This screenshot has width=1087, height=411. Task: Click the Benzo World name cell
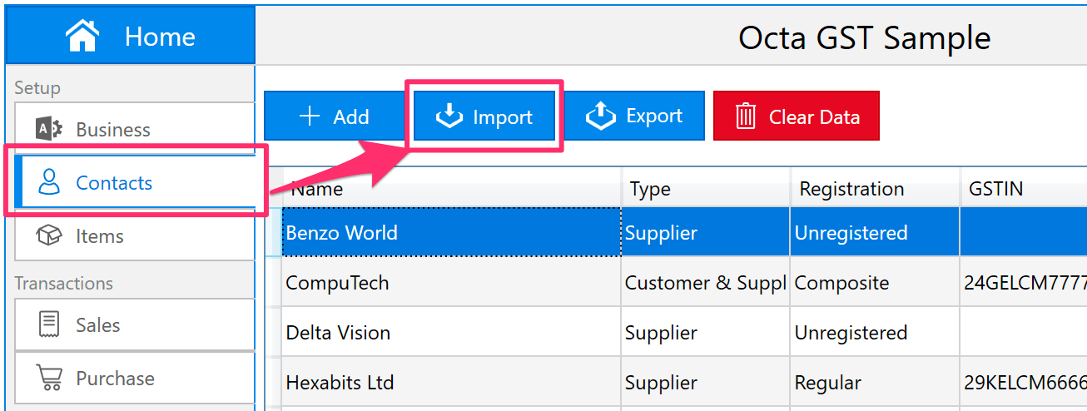(341, 232)
